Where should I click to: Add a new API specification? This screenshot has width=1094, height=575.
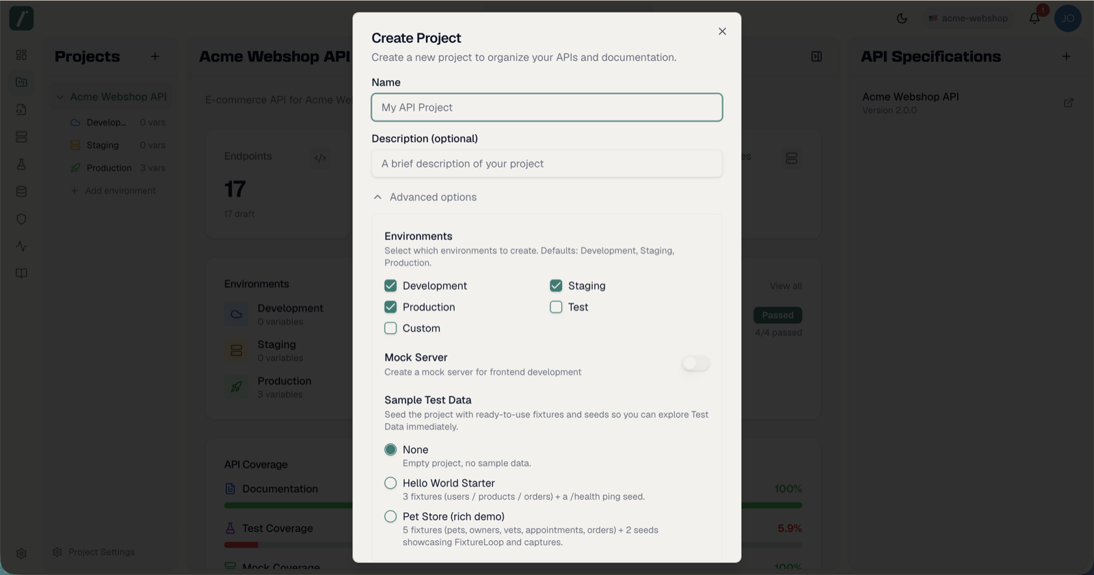(x=1066, y=57)
